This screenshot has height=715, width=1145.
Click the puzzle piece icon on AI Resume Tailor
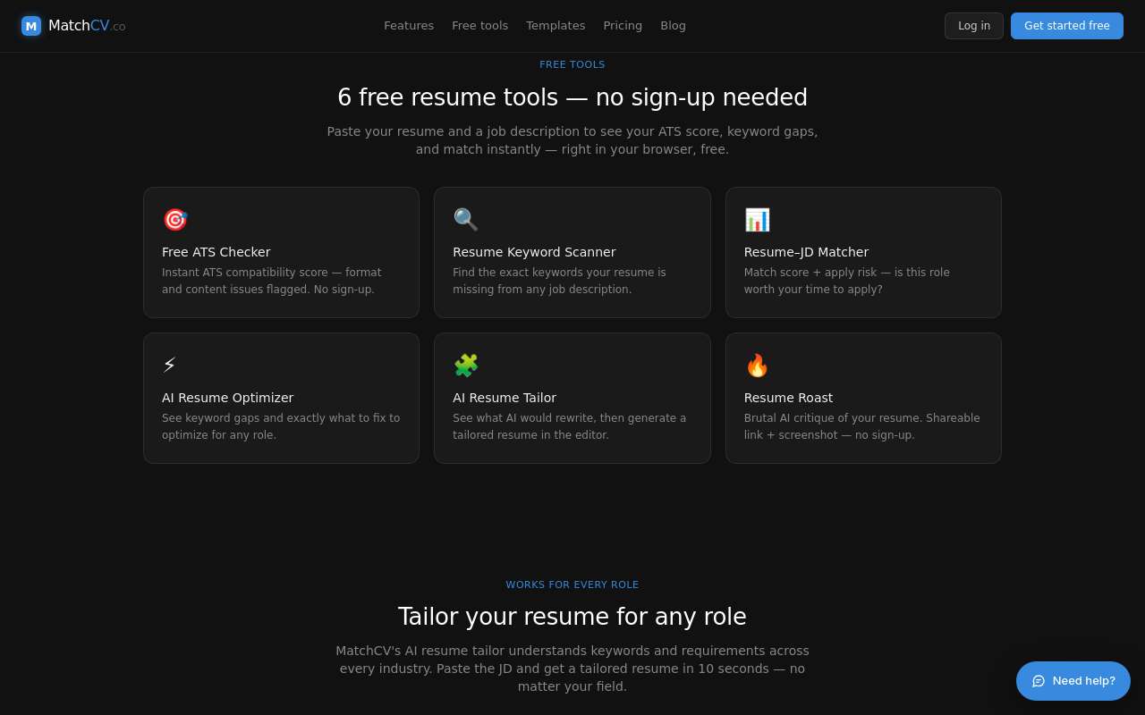(465, 366)
